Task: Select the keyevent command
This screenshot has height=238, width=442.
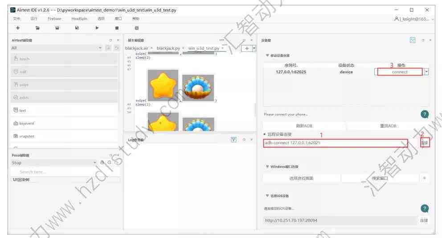Action: [64, 123]
